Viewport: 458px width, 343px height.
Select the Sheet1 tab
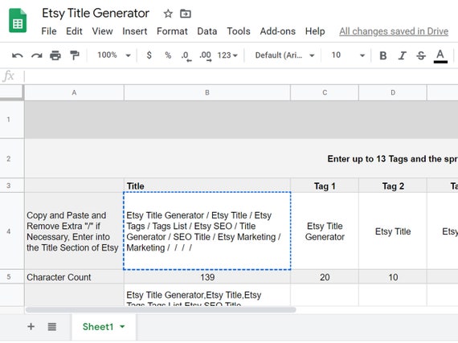104,327
